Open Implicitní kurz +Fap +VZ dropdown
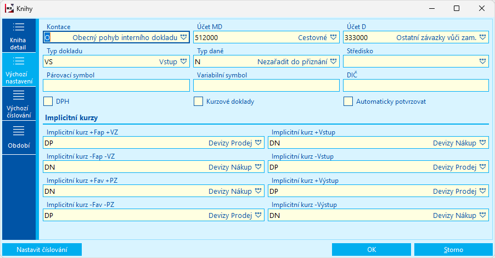The width and height of the screenshot is (495, 258). 258,143
